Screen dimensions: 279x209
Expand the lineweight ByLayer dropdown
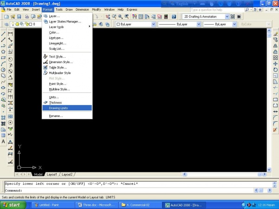click(x=234, y=24)
